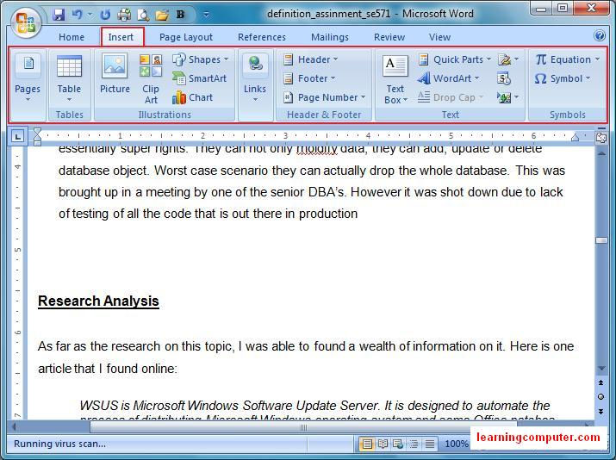Image resolution: width=616 pixels, height=460 pixels.
Task: Switch to Outline view
Action: (x=414, y=444)
